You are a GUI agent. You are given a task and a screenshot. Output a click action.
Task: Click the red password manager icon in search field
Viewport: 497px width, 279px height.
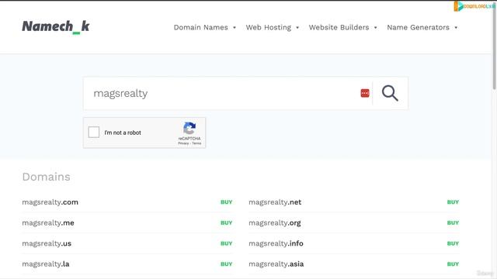click(x=365, y=93)
